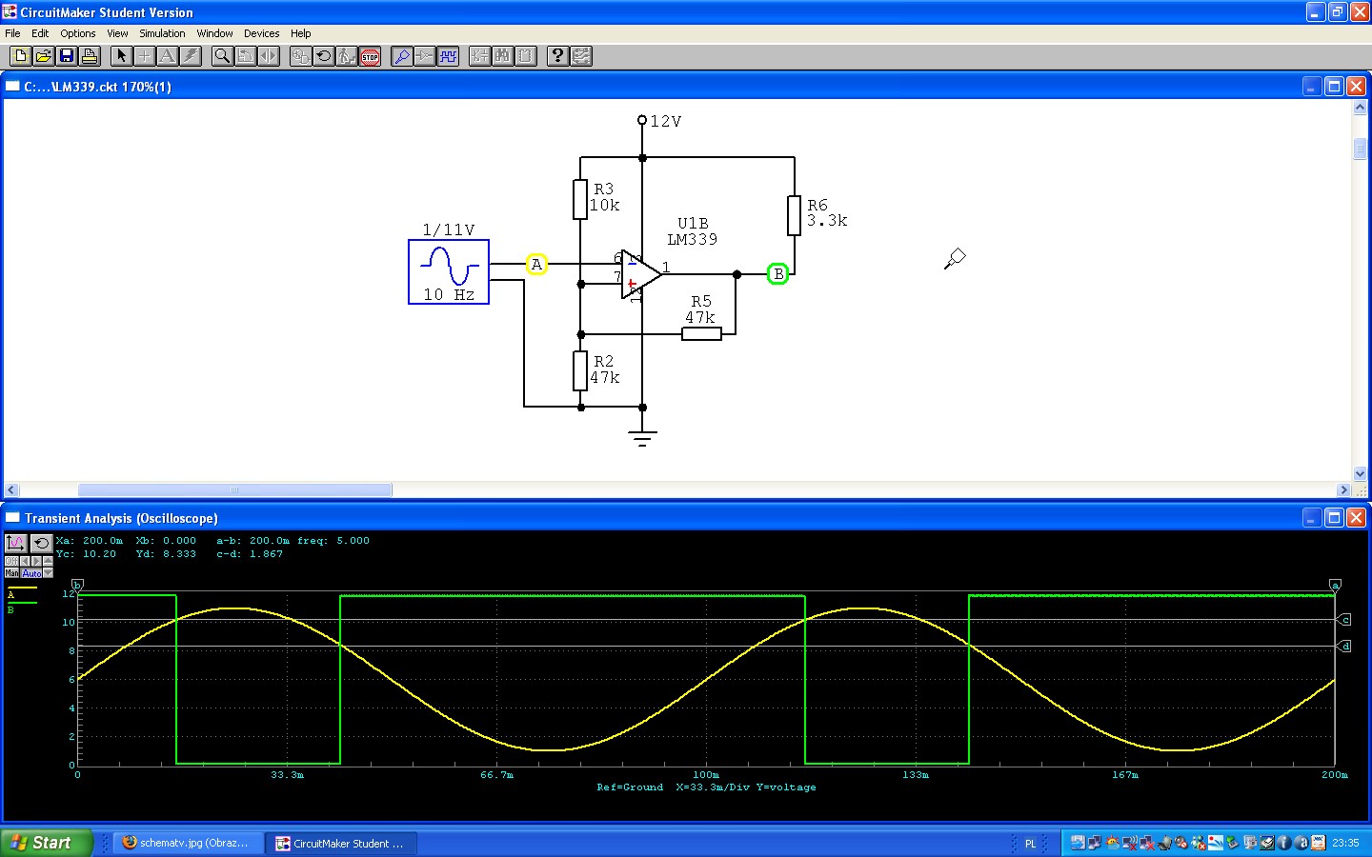Stop the simulation with STOP icon
The height and width of the screenshot is (857, 1372).
pyautogui.click(x=370, y=56)
